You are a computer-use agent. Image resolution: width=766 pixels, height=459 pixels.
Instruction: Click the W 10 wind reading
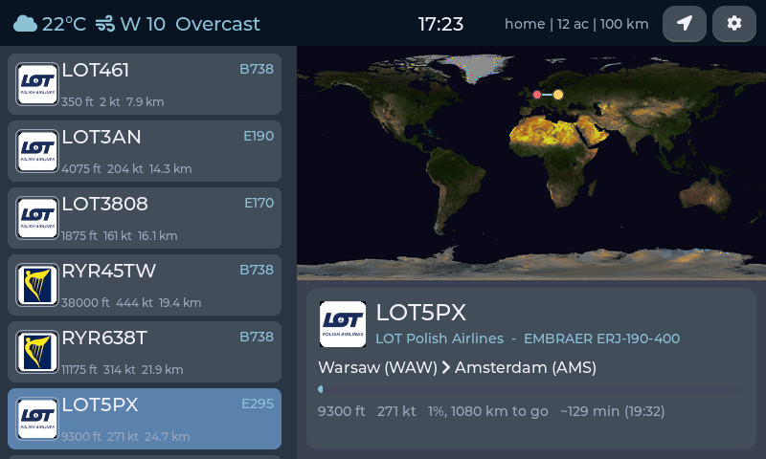[143, 24]
